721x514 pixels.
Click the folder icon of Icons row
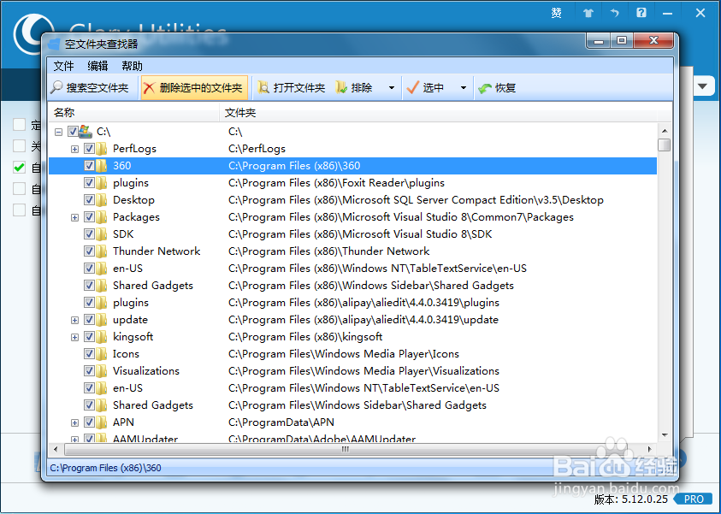pyautogui.click(x=102, y=354)
